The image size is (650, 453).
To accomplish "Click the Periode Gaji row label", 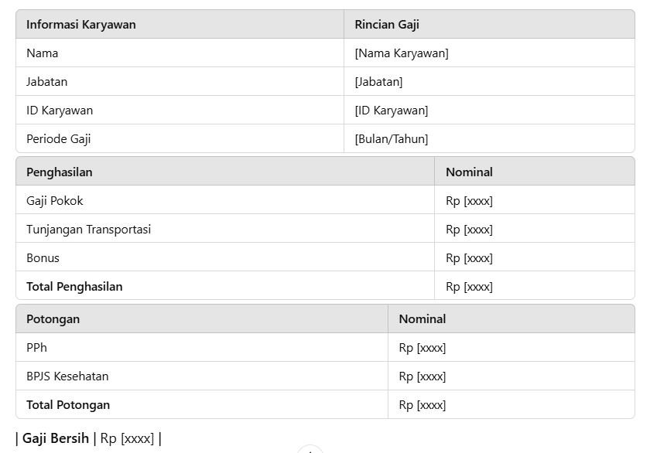I will tap(59, 138).
